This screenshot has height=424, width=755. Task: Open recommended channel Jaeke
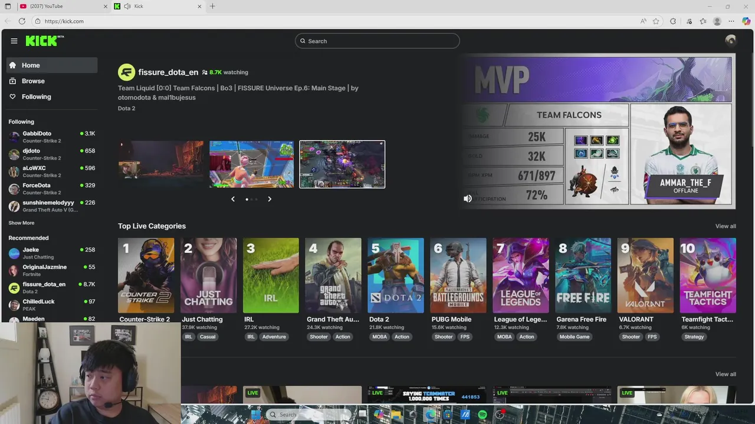pos(52,253)
